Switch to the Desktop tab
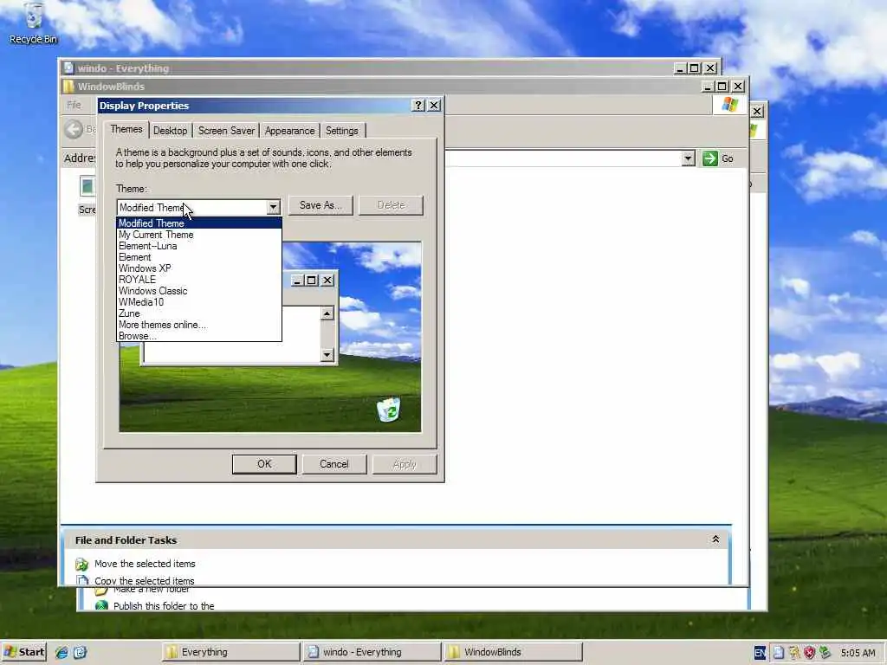The width and height of the screenshot is (887, 665). tap(170, 131)
